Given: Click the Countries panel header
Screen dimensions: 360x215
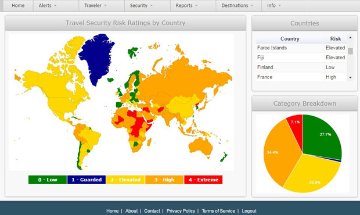Looking at the screenshot, I should click(304, 23).
